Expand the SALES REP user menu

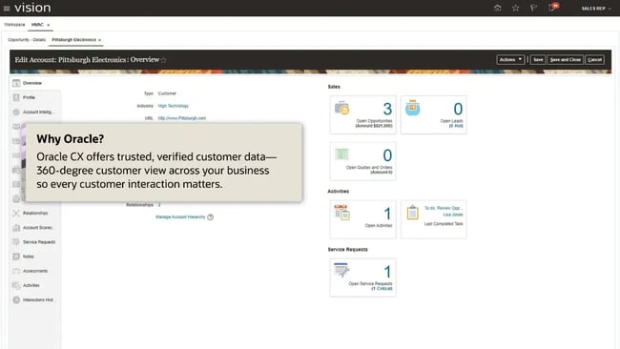[x=596, y=9]
